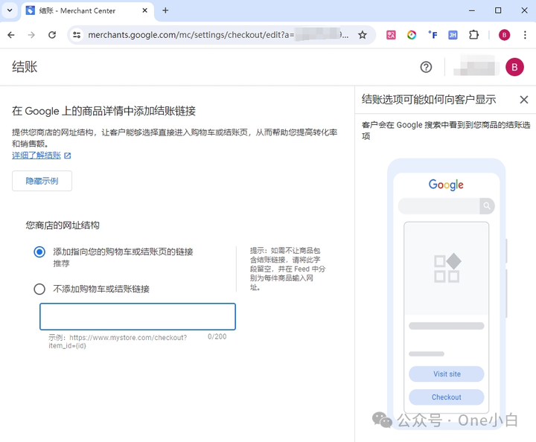Reload the Merchant Center page

pos(52,35)
